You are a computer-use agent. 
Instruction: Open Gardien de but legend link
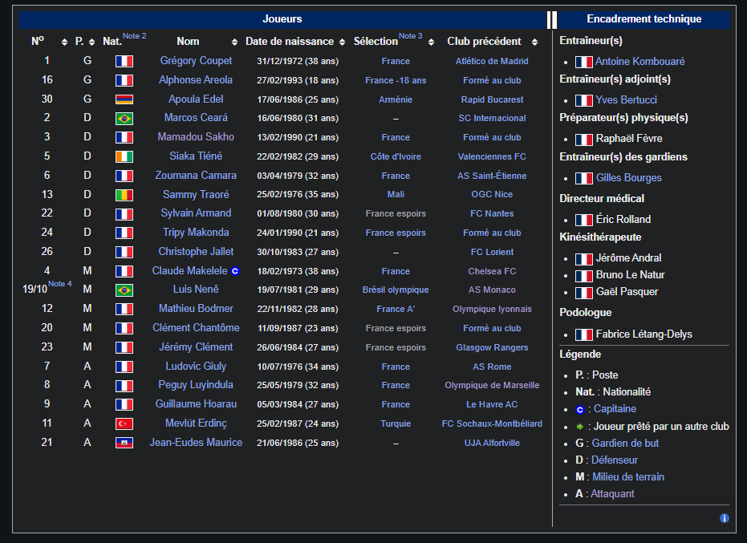625,444
